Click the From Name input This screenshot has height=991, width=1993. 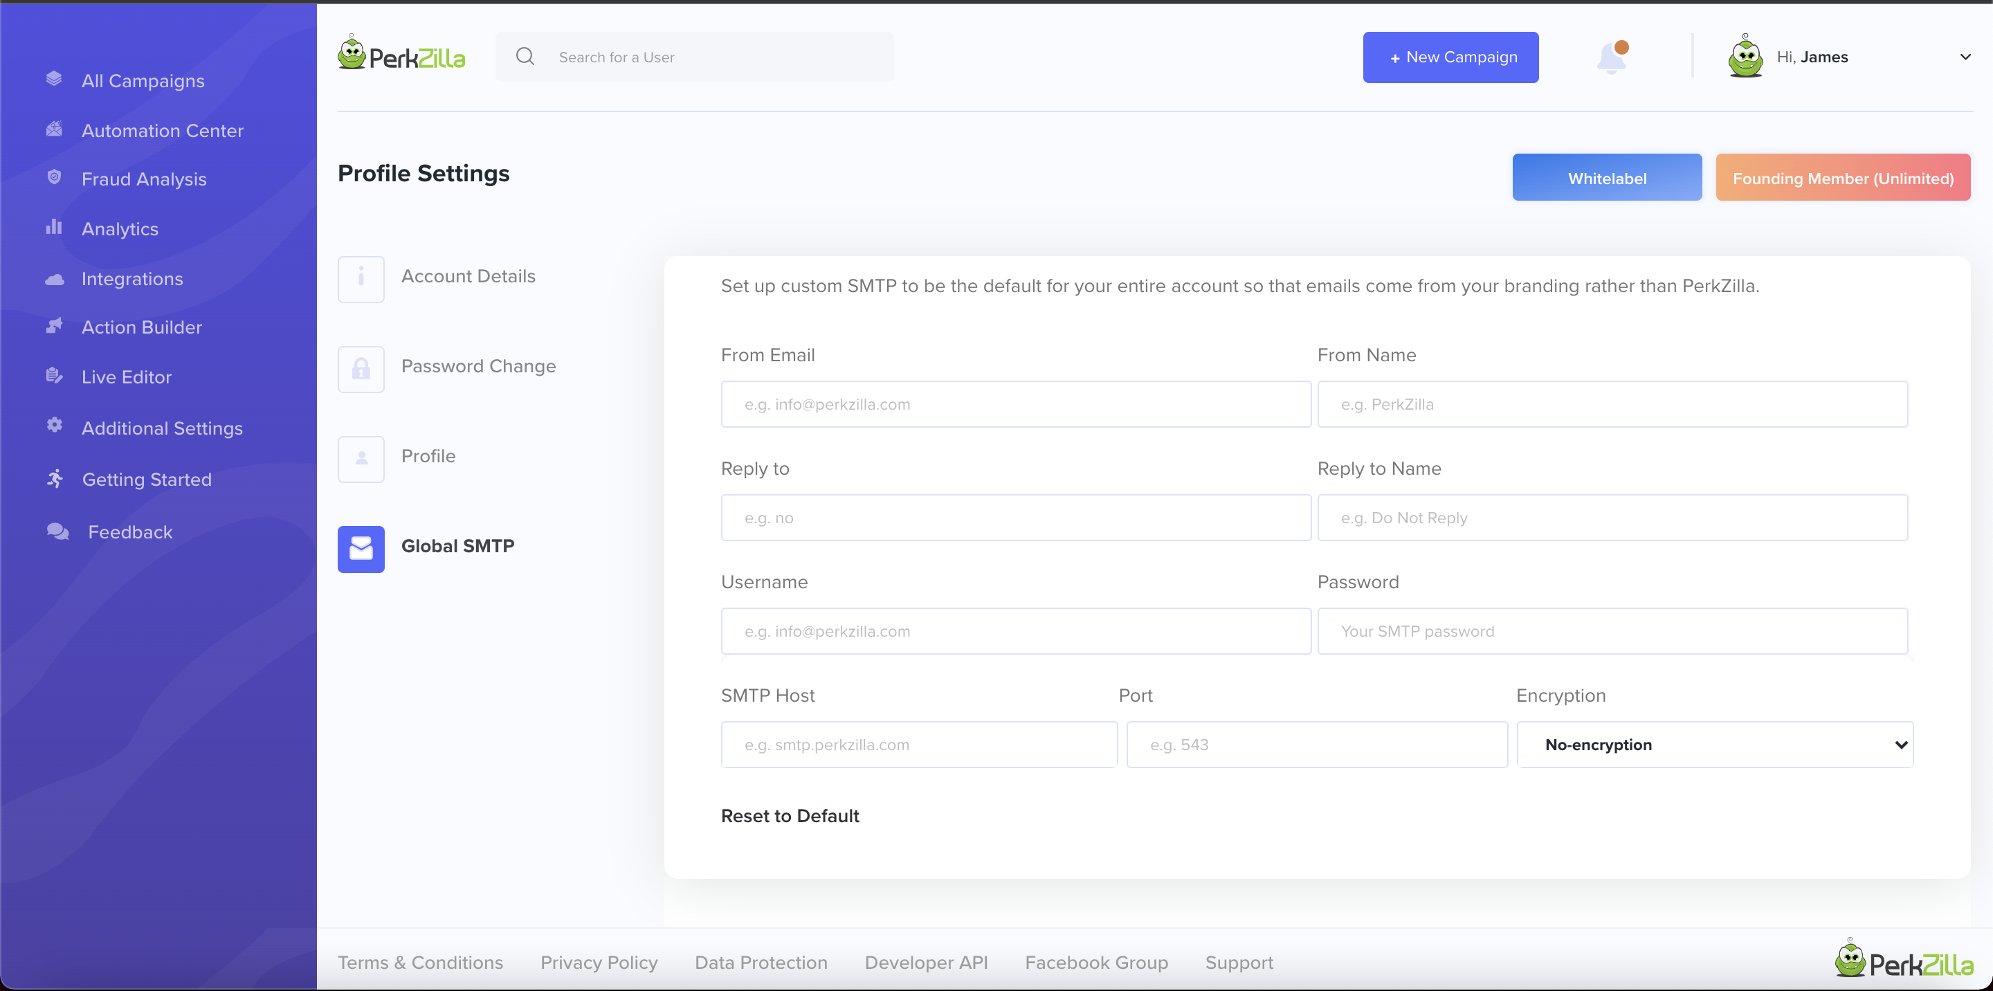point(1612,404)
